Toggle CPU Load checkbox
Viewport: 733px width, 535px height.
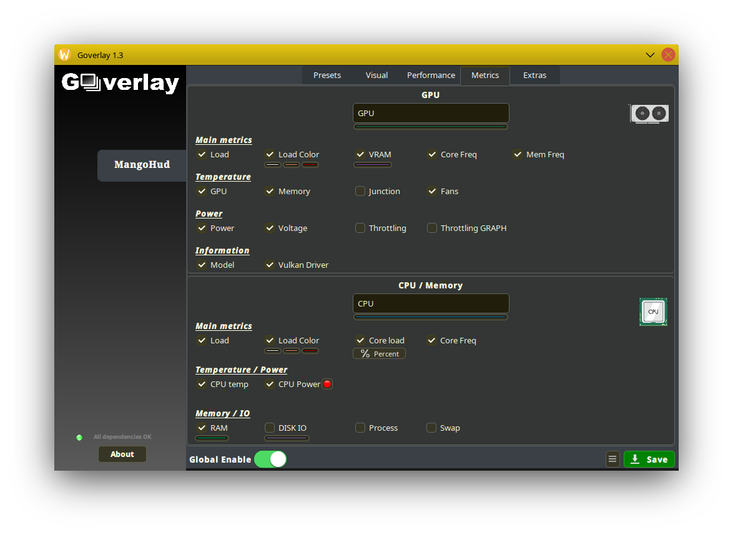202,341
